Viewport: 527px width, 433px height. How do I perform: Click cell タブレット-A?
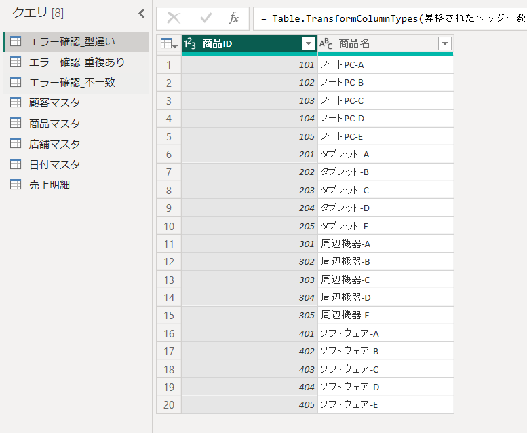coord(385,155)
